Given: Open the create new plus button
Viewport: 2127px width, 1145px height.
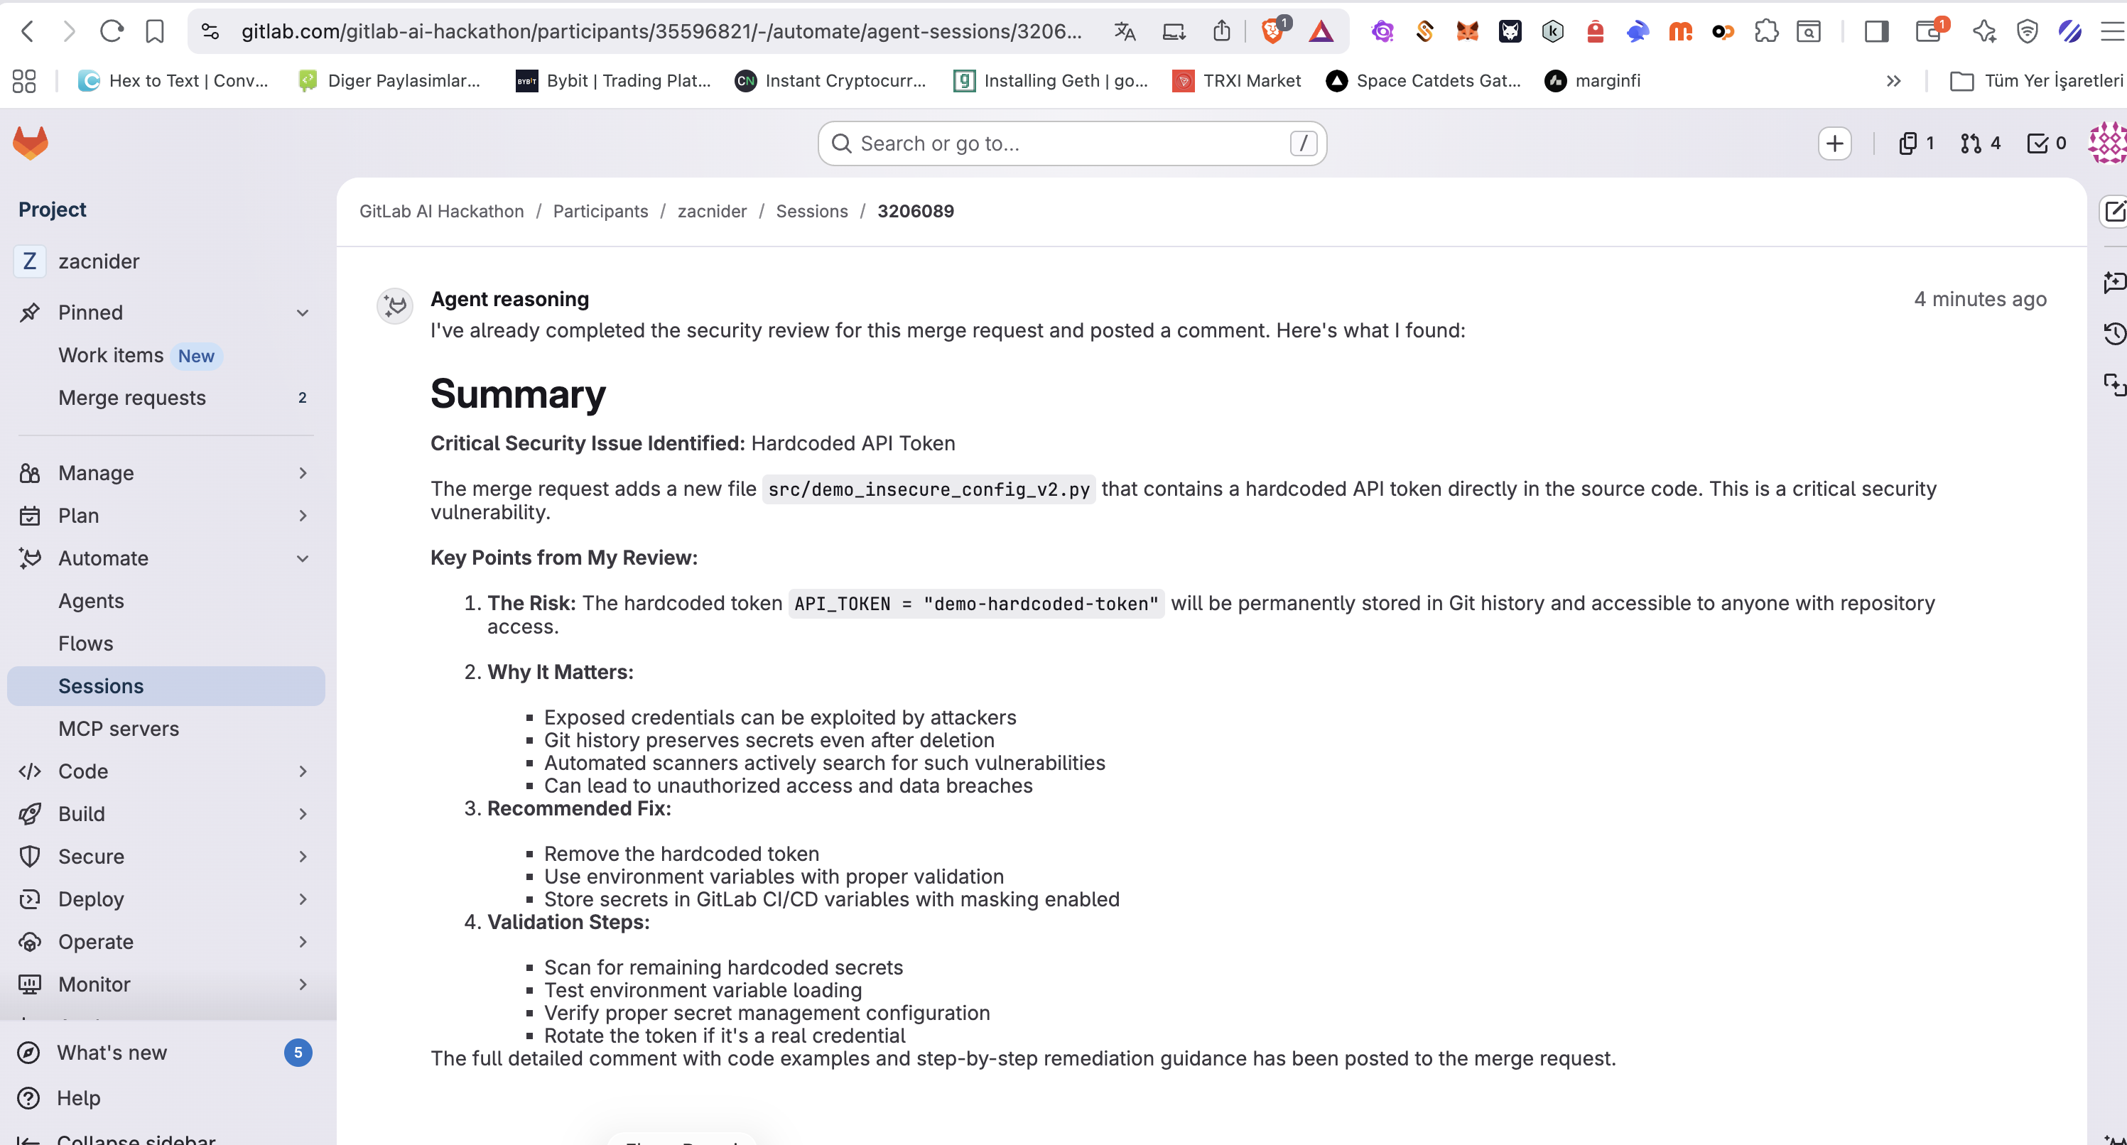Looking at the screenshot, I should pyautogui.click(x=1834, y=143).
